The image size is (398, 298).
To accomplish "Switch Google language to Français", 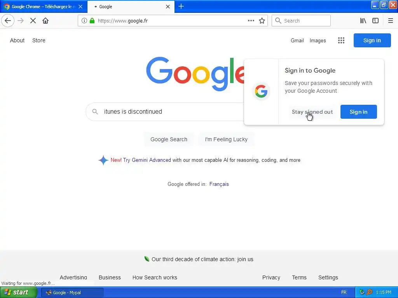I will [x=219, y=184].
